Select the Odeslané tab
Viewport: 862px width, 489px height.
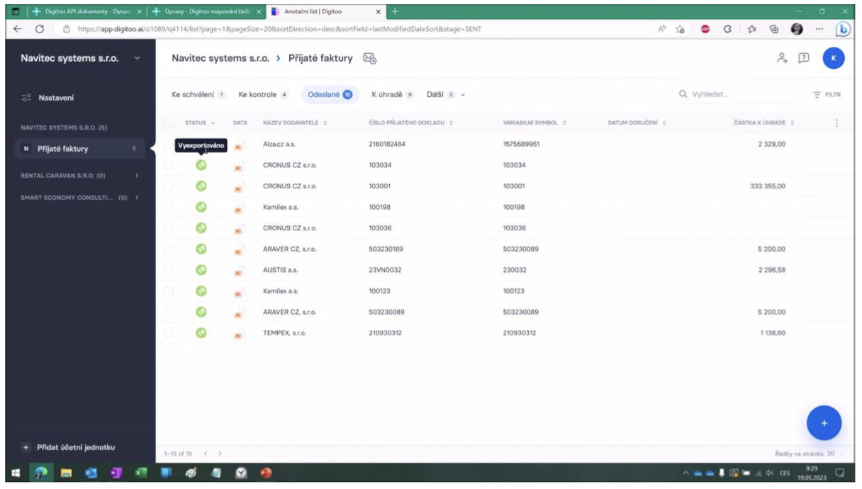[330, 94]
